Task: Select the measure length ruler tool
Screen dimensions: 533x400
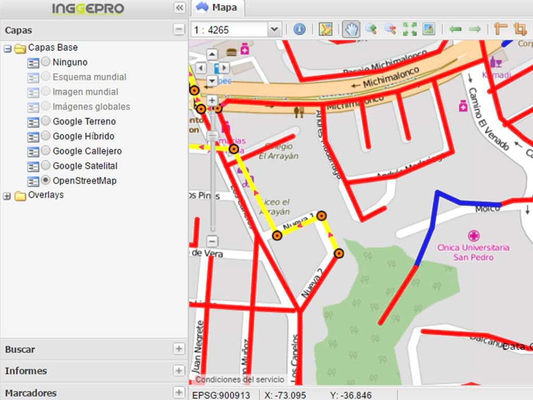Action: coord(501,29)
